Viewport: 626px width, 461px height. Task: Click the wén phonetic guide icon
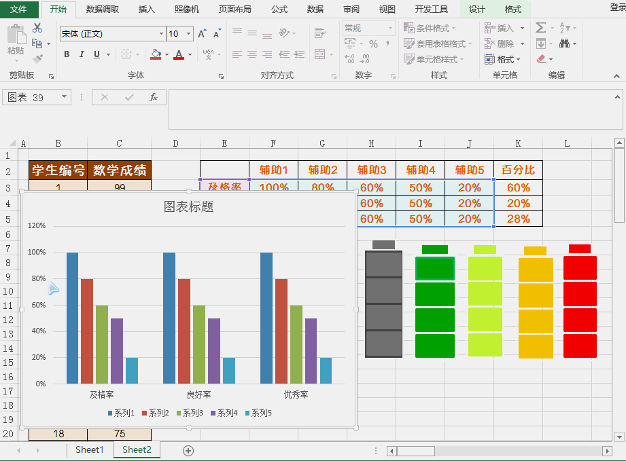click(208, 54)
